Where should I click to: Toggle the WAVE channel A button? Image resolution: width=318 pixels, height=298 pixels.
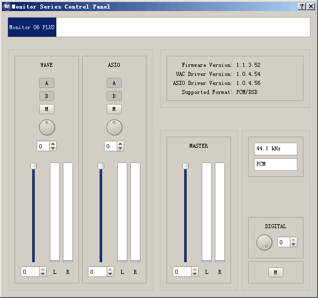[47, 83]
